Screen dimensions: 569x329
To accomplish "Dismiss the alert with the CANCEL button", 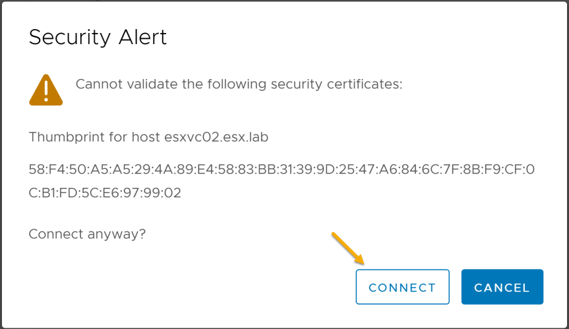I will (x=502, y=287).
